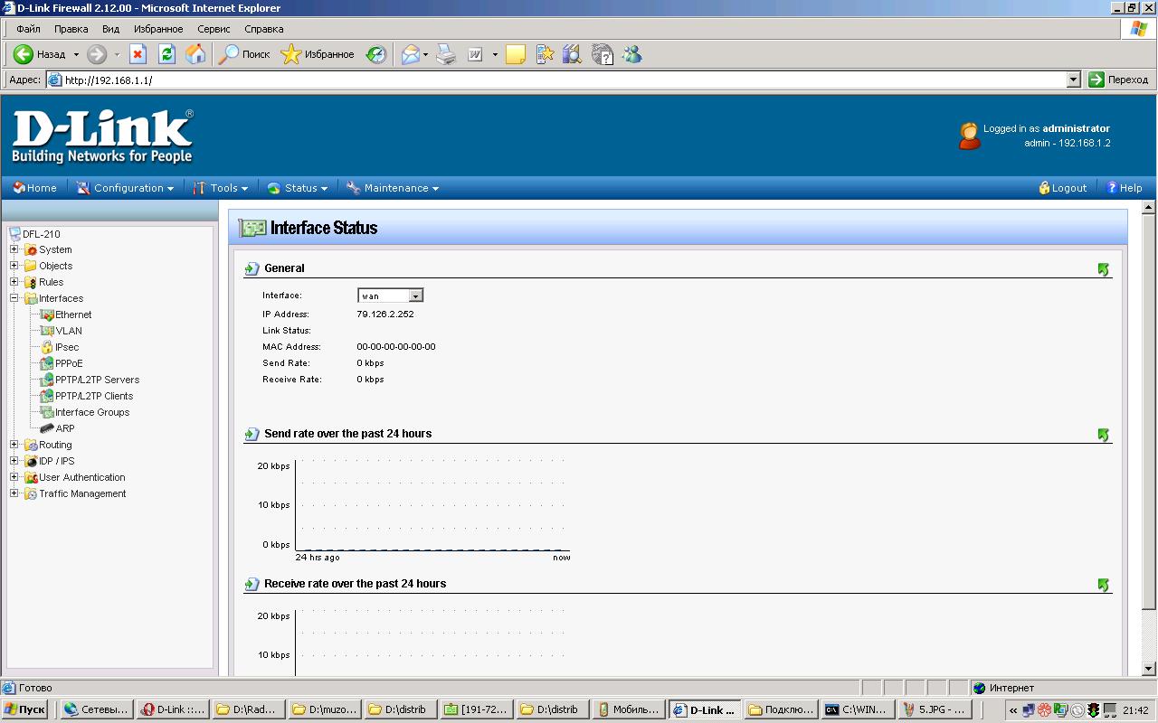Open the ARP tree item

click(x=65, y=428)
